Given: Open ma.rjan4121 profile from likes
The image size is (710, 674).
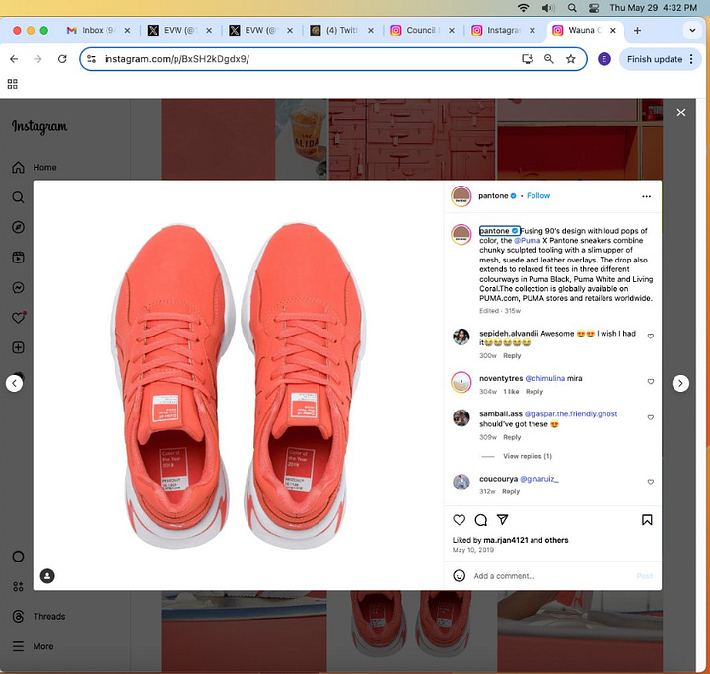Looking at the screenshot, I should tap(506, 540).
